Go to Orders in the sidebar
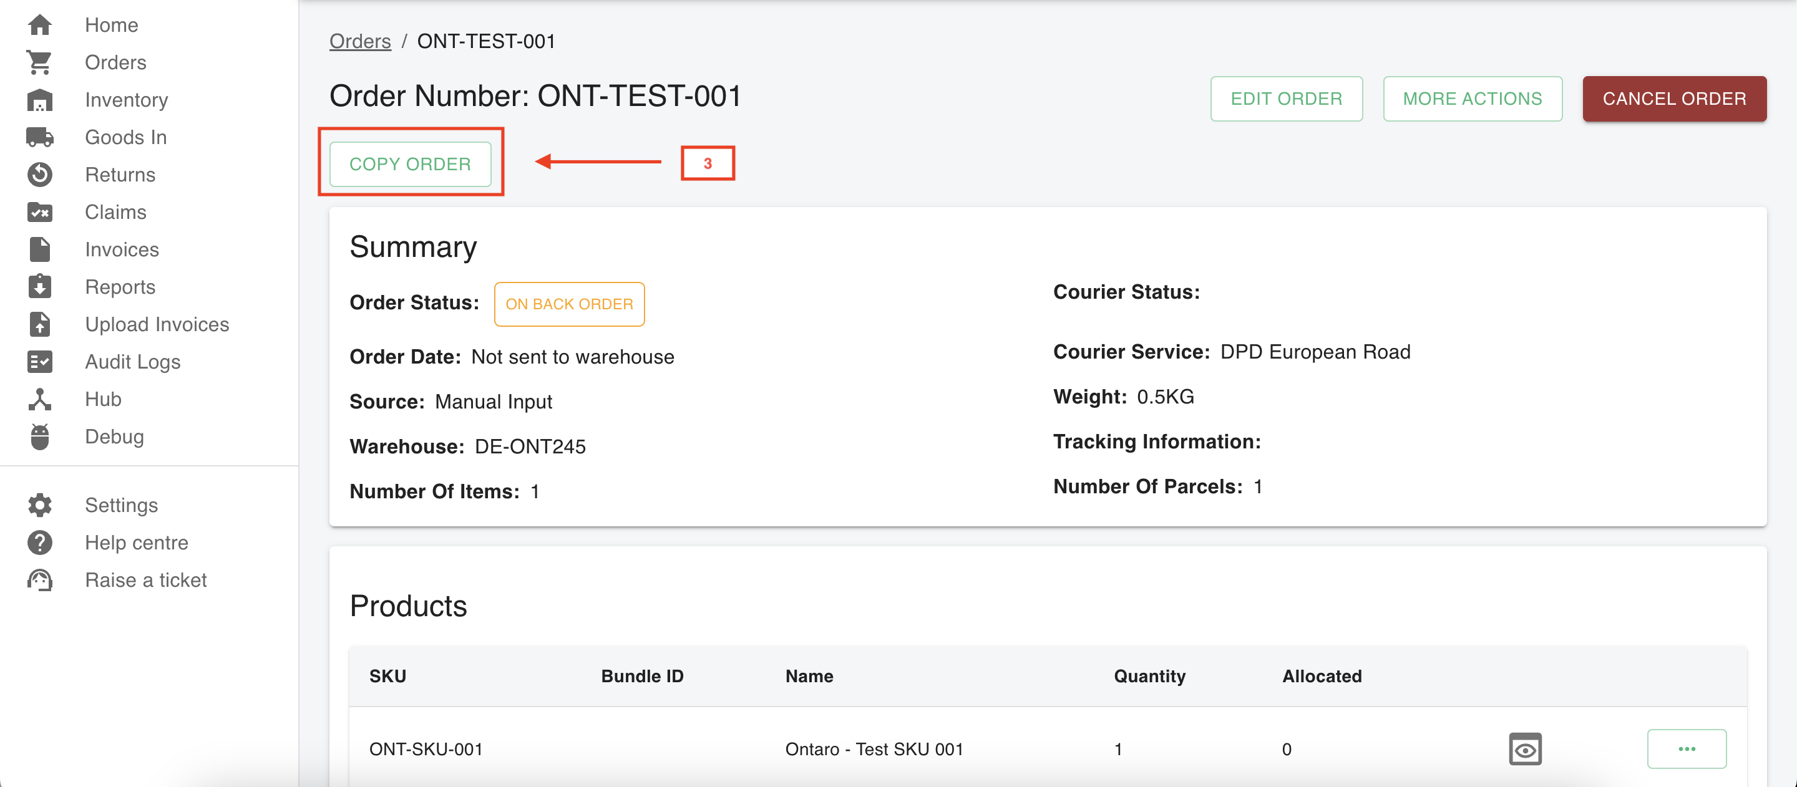 [x=116, y=63]
